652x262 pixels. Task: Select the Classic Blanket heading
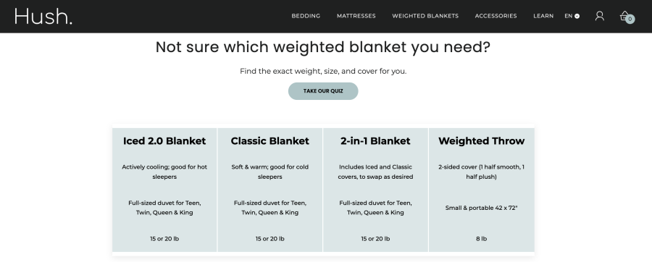click(x=270, y=141)
